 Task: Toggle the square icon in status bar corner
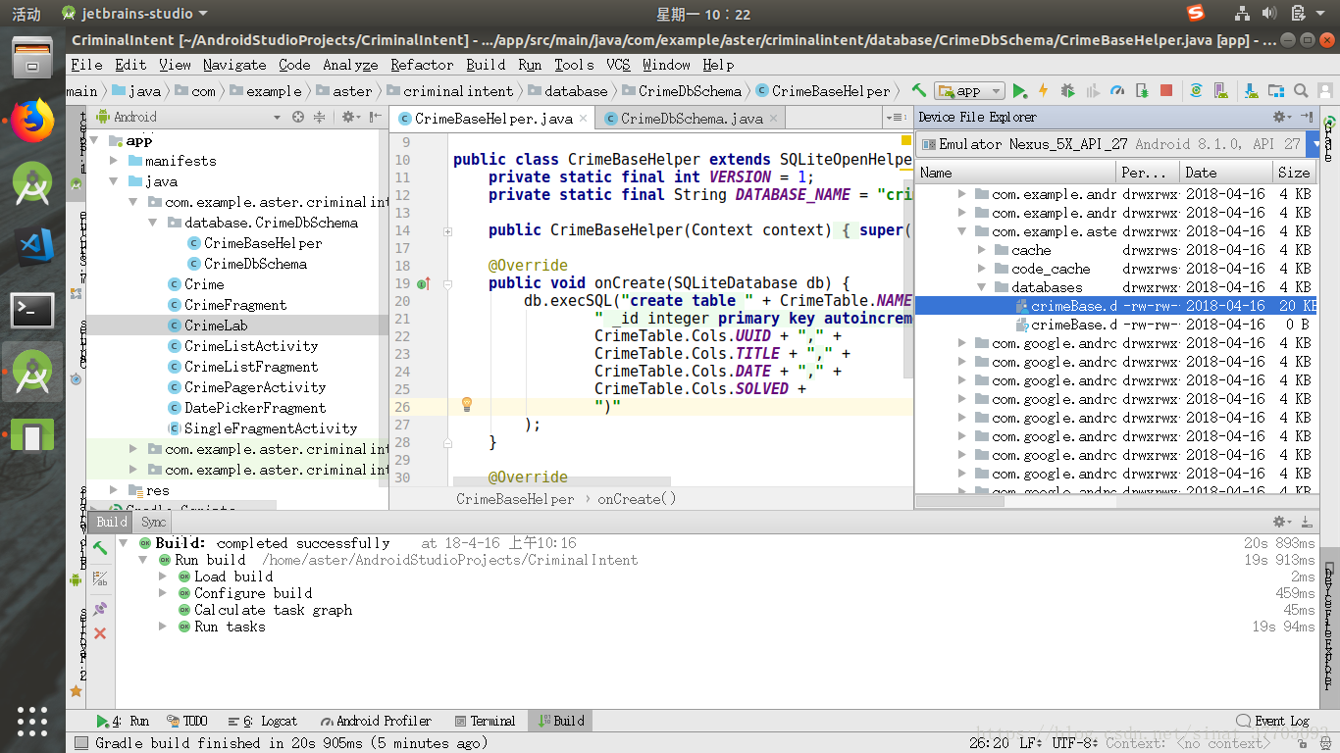coord(80,743)
